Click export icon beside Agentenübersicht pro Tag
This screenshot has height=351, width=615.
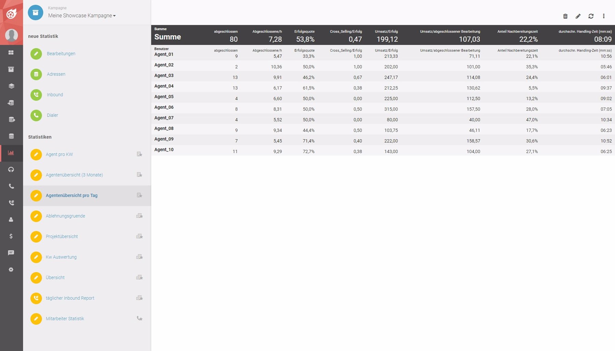(139, 195)
